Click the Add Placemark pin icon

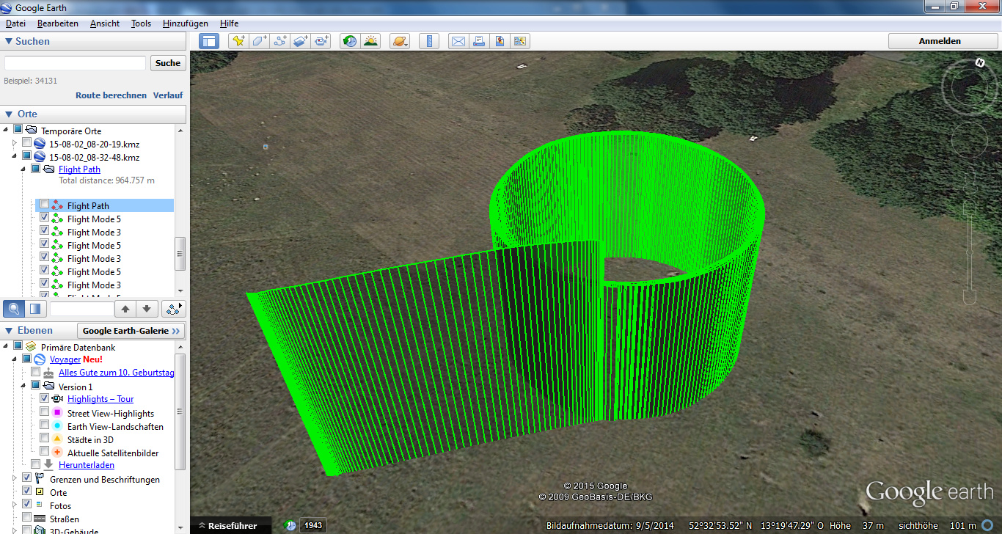[x=238, y=41]
